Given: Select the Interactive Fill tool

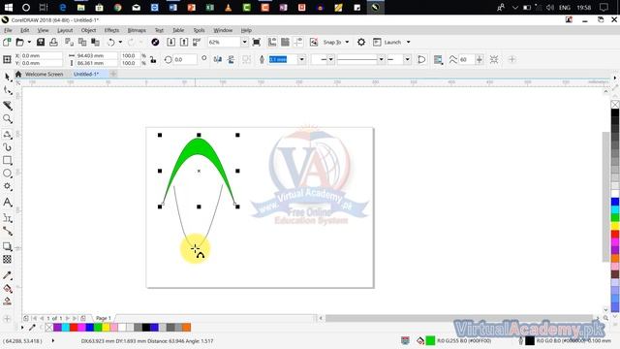Looking at the screenshot, I should (x=8, y=289).
